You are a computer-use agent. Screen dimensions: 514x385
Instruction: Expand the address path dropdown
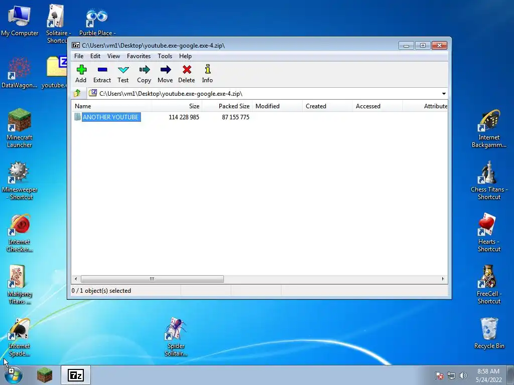pyautogui.click(x=444, y=94)
